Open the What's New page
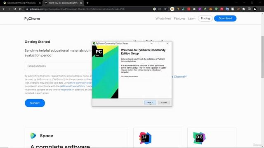The image size is (264, 148). [163, 18]
